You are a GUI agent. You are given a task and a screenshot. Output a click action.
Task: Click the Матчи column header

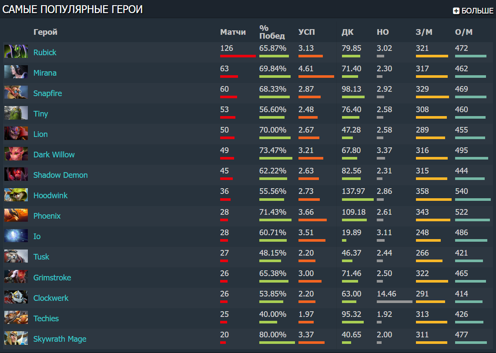[x=233, y=32]
